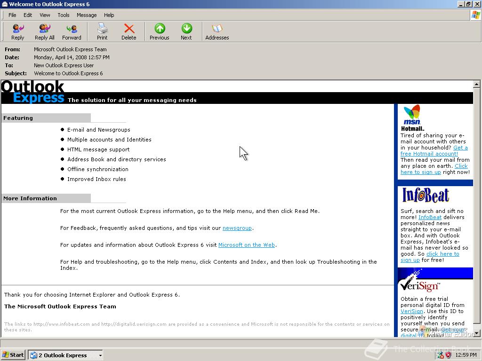482x361 pixels.
Task: Click the date 'Monday, April 14, 2008 12:57 PM'
Action: pos(72,57)
